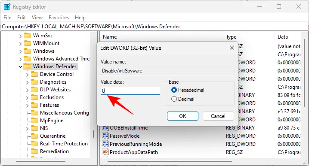Expand the NIS subkey
This screenshot has height=166, width=309.
27,129
